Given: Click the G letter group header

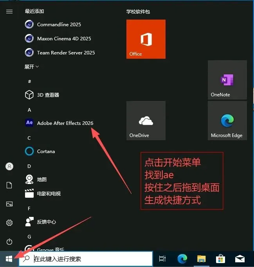Looking at the screenshot, I should click(x=29, y=236).
